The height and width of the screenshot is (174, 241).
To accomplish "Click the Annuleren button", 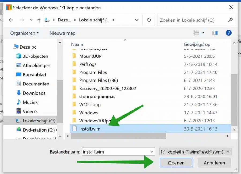I will [x=214, y=163].
